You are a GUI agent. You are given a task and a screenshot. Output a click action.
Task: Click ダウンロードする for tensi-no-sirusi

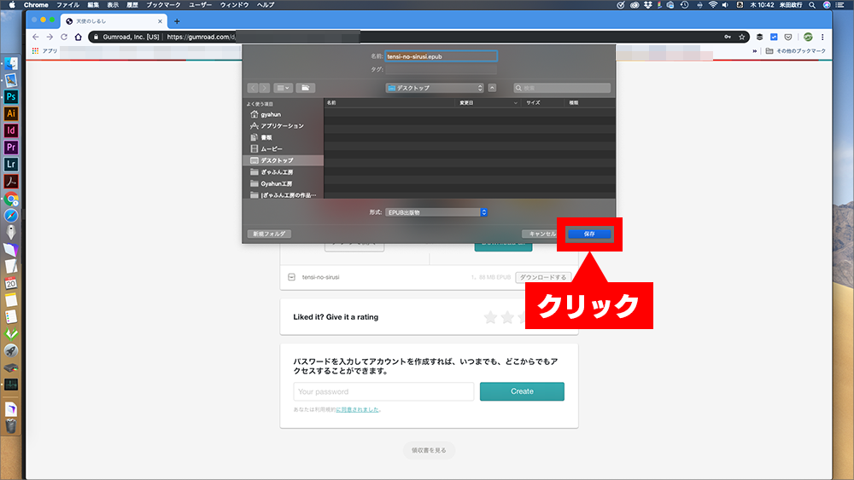pos(543,277)
